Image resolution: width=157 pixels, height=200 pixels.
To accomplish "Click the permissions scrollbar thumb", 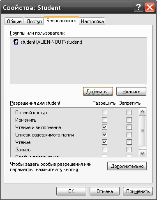I will [143, 131].
